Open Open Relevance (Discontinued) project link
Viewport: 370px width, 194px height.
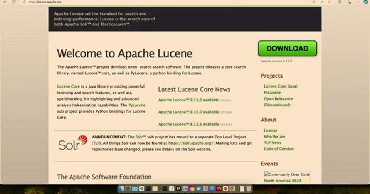pyautogui.click(x=278, y=102)
